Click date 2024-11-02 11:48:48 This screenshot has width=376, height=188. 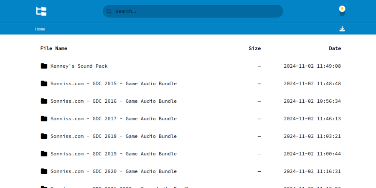click(312, 84)
